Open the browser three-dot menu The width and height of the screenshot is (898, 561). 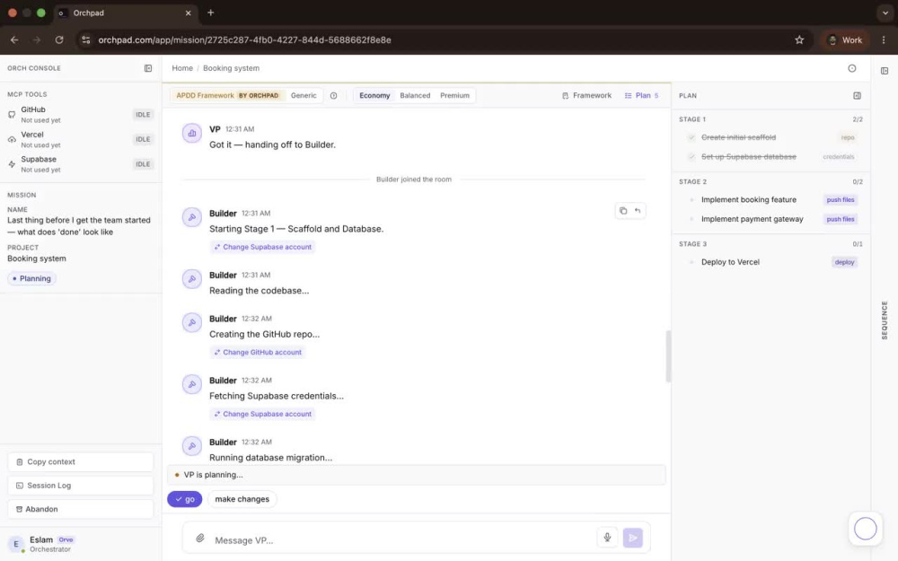click(x=884, y=40)
